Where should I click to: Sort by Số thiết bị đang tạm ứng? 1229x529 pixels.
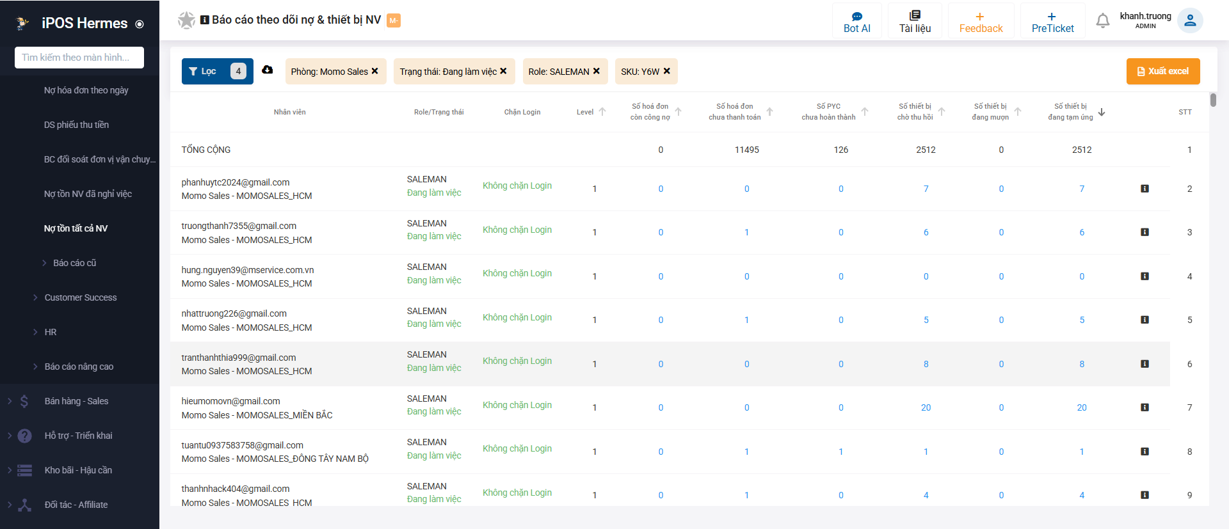[x=1102, y=112]
